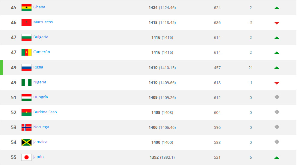Image resolution: width=297 pixels, height=165 pixels.
Task: Click the Nigeria flag icon
Action: tap(26, 82)
